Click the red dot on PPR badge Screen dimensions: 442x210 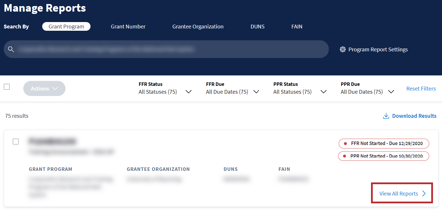point(345,156)
